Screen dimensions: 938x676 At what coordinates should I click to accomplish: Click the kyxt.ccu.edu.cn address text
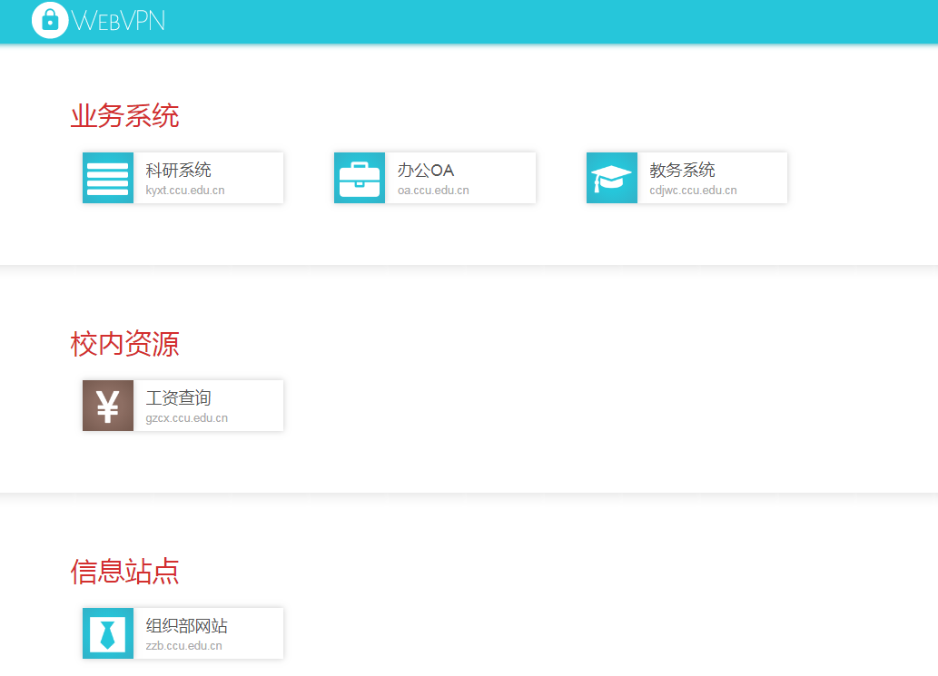coord(184,191)
